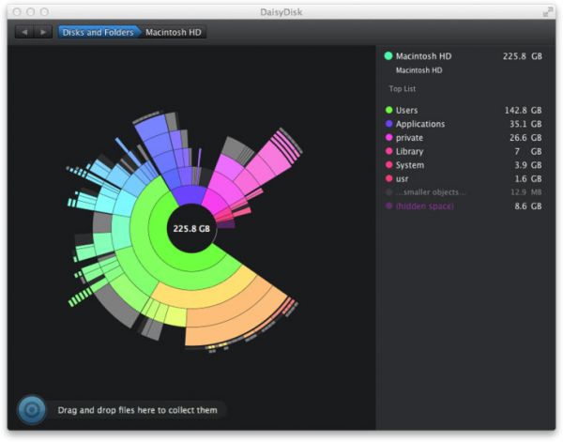
Task: Go forward with the right arrow button
Action: coord(43,32)
